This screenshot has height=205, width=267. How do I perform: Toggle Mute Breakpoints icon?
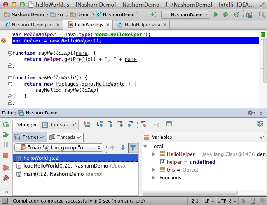6,178
